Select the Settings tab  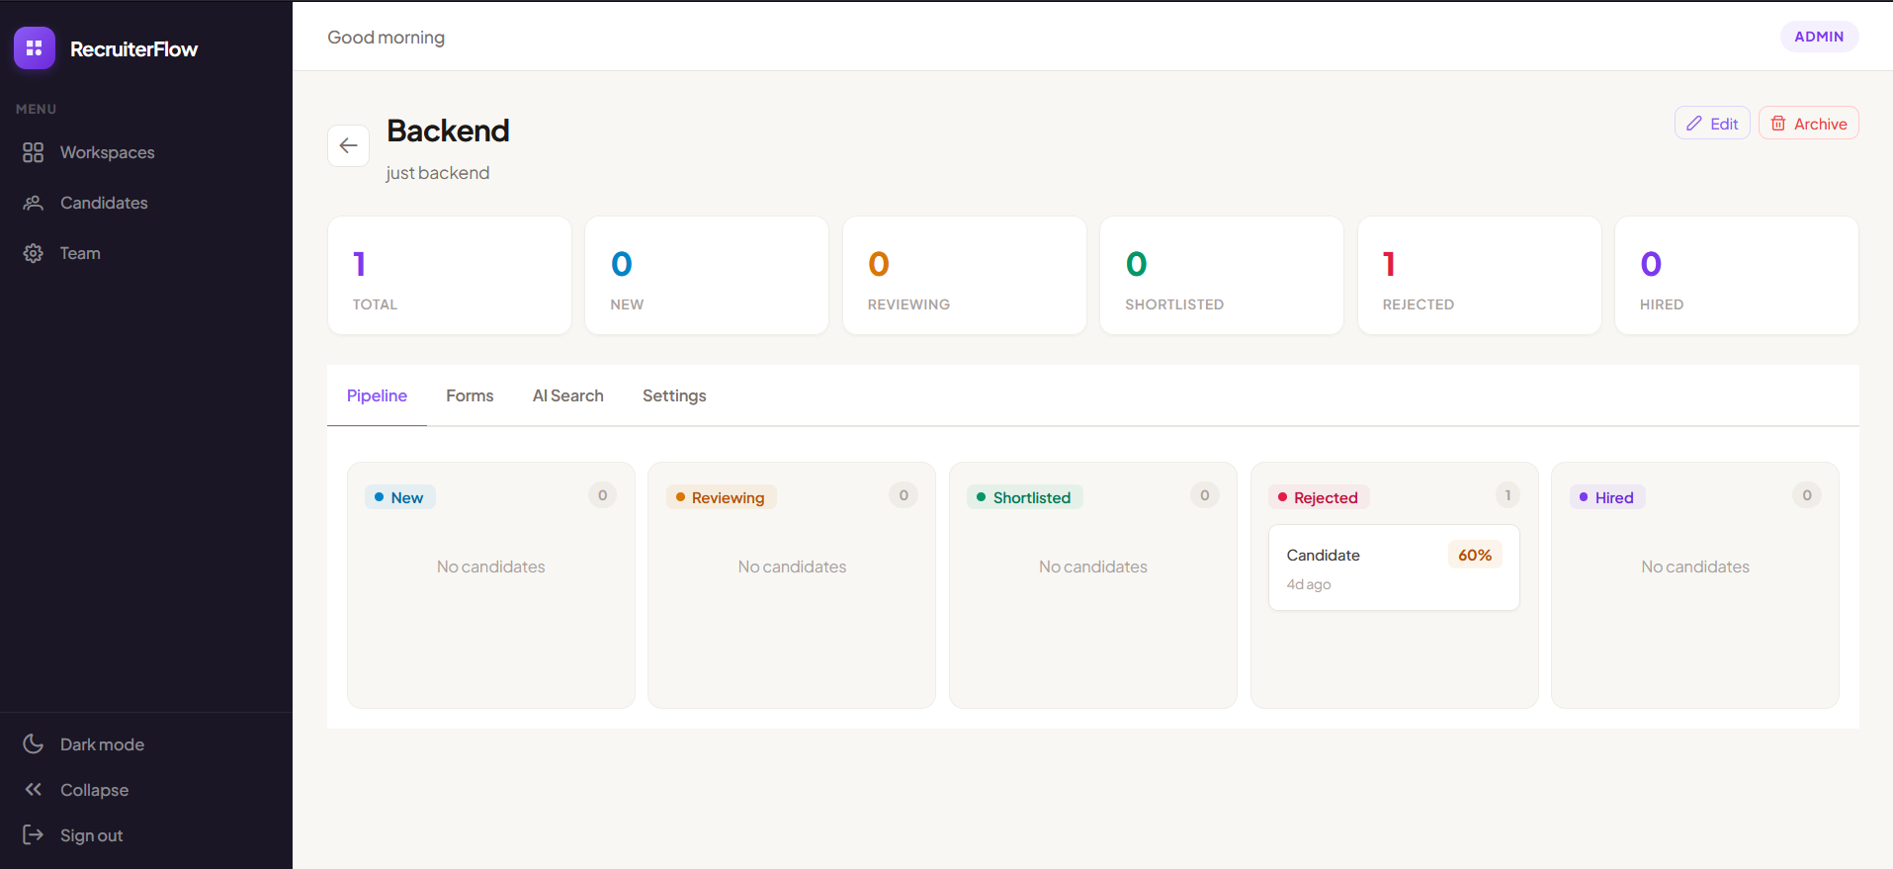tap(674, 395)
